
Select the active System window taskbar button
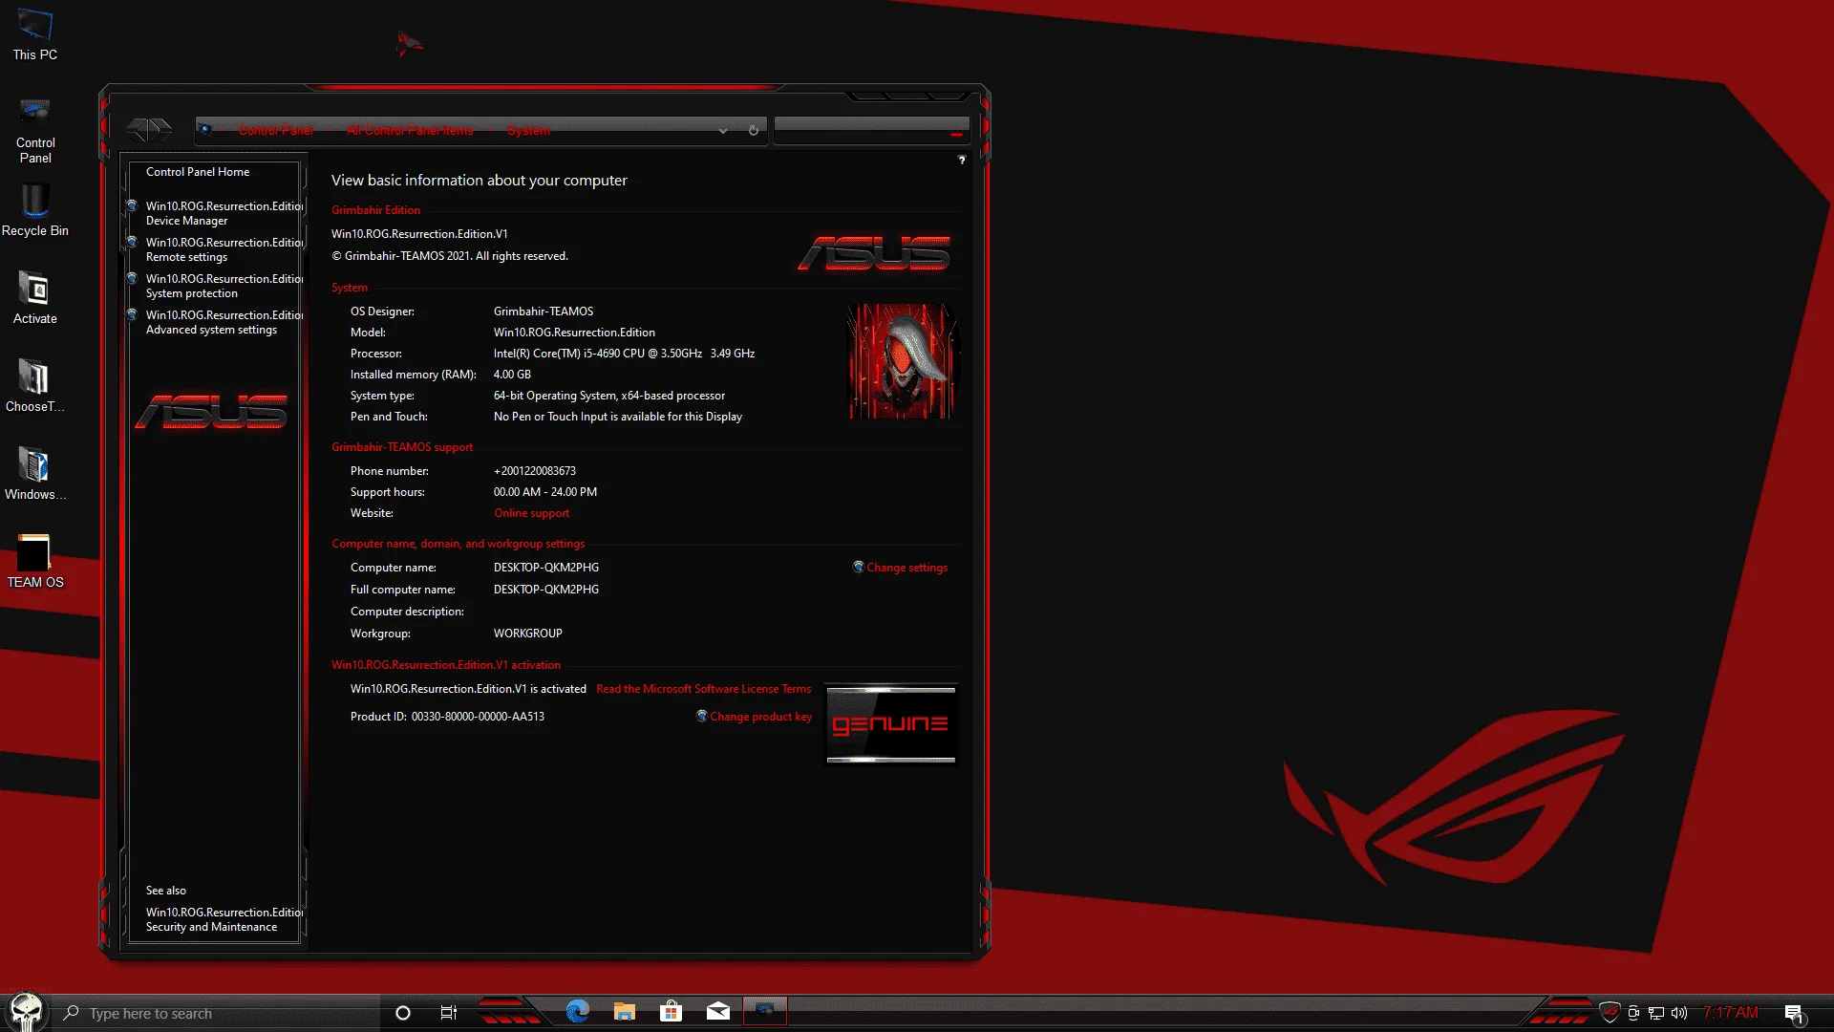click(764, 1011)
